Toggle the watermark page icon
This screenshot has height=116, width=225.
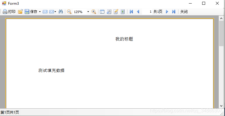point(122,12)
